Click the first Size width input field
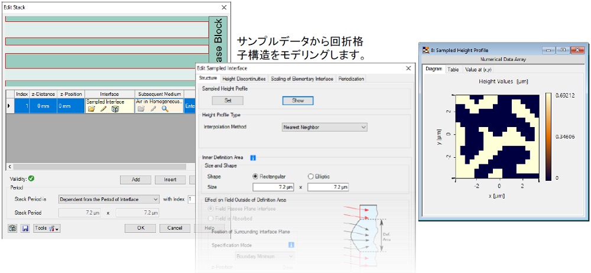Screen dimensions: 591x273 point(273,187)
